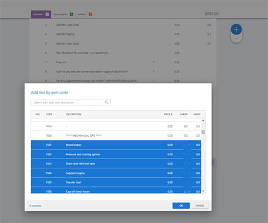Click the part list scrollbar thumb
Image resolution: width=268 pixels, height=223 pixels.
point(203,132)
